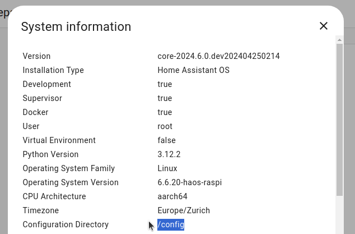Viewport: 355px width, 234px height.
Task: Click the Virtual Environment false value
Action: pos(166,140)
